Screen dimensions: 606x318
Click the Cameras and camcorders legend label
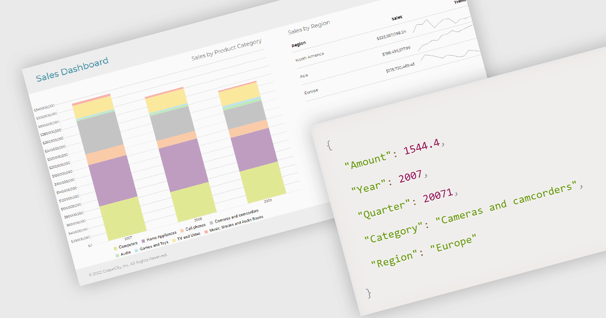(x=237, y=217)
